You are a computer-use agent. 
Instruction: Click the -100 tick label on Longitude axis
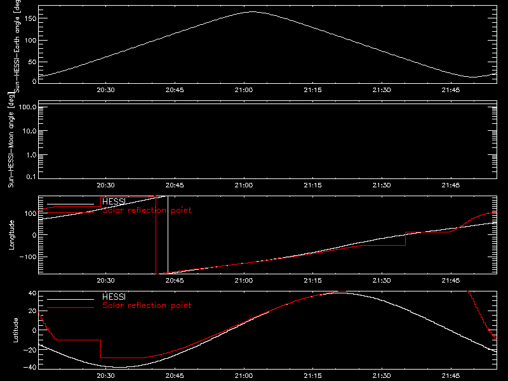28,257
